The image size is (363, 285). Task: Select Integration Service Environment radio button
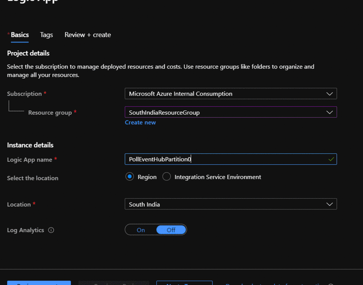pyautogui.click(x=166, y=177)
